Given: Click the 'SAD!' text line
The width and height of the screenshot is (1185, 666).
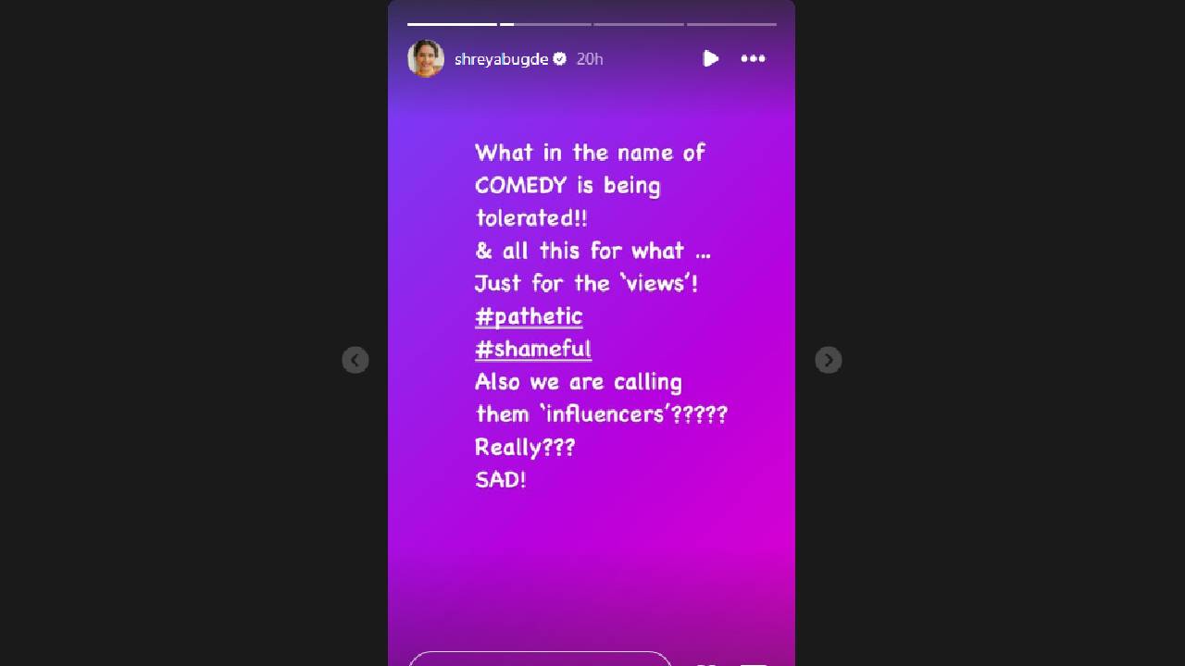Looking at the screenshot, I should pos(501,479).
